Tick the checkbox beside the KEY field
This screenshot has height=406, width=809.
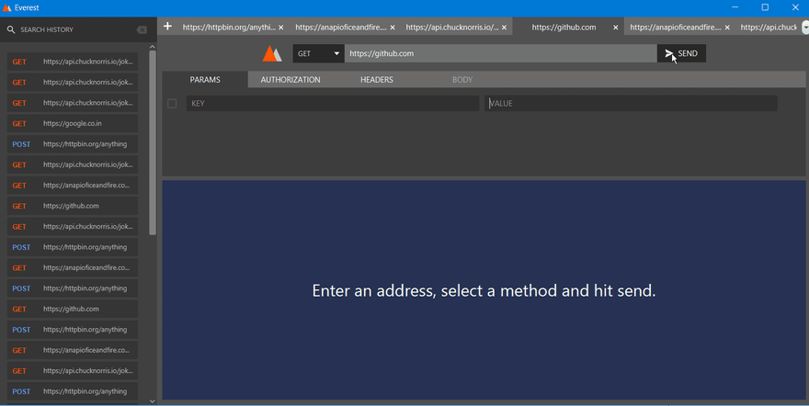172,104
